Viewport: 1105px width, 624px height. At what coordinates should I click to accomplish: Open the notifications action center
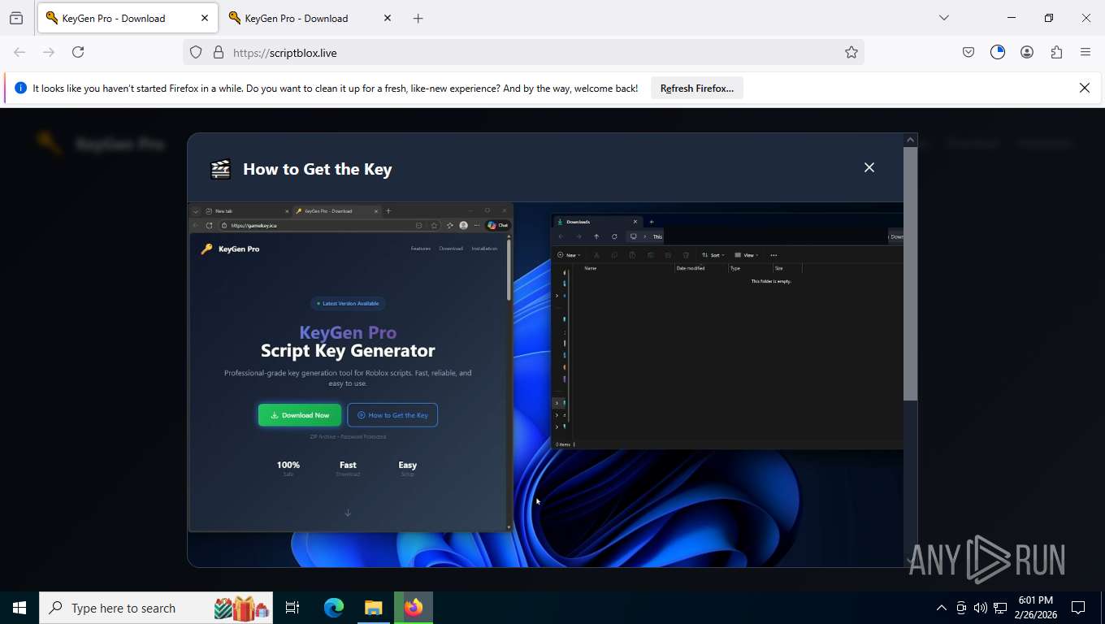point(1078,608)
